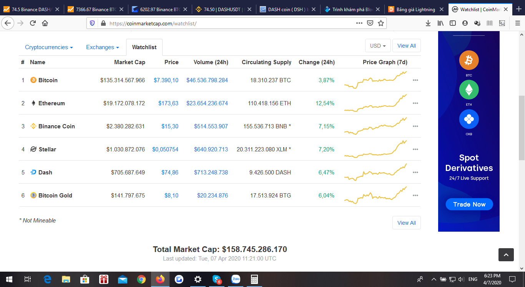Click the Save to Pocket icon
The width and height of the screenshot is (525, 287).
(370, 23)
